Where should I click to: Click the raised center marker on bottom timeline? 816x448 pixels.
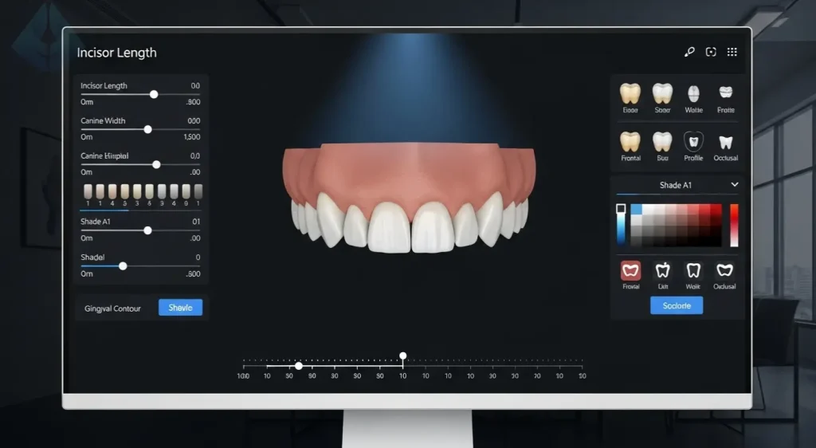pos(403,356)
